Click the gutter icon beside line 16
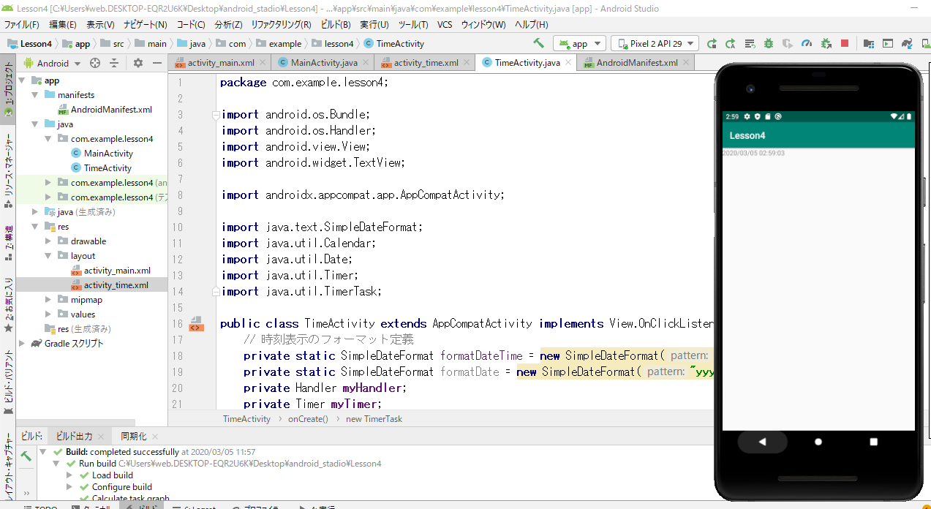Screen dimensions: 931x509 (196, 323)
